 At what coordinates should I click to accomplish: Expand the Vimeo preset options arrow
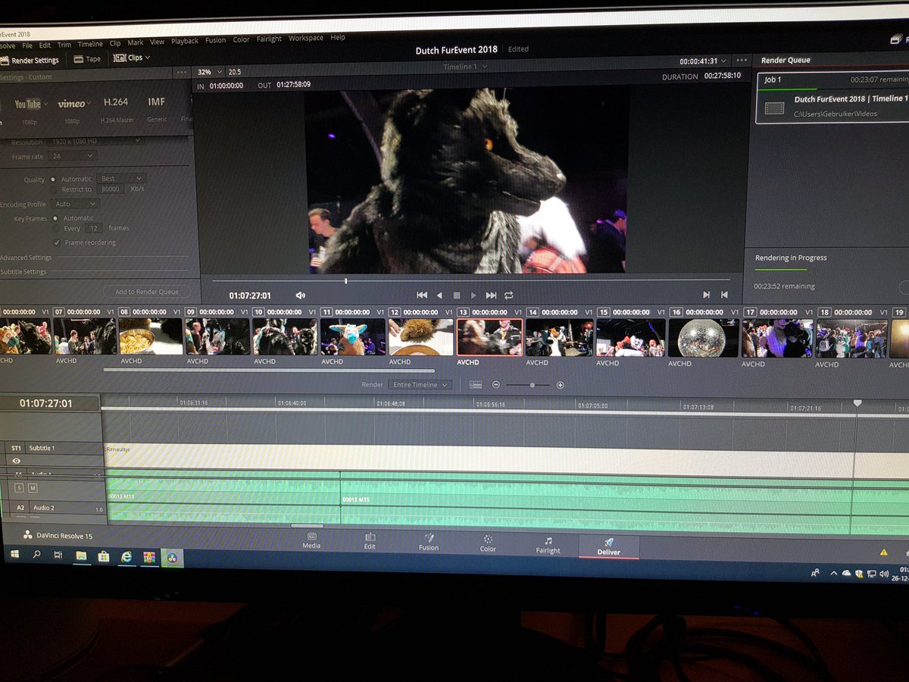click(89, 103)
